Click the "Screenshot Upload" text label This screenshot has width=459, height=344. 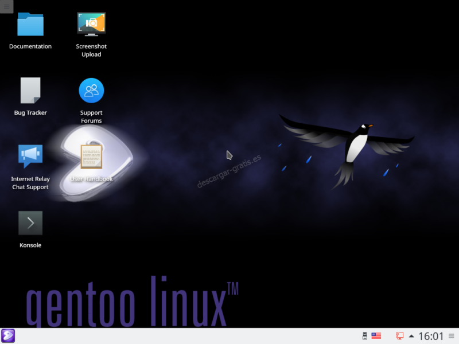[91, 50]
